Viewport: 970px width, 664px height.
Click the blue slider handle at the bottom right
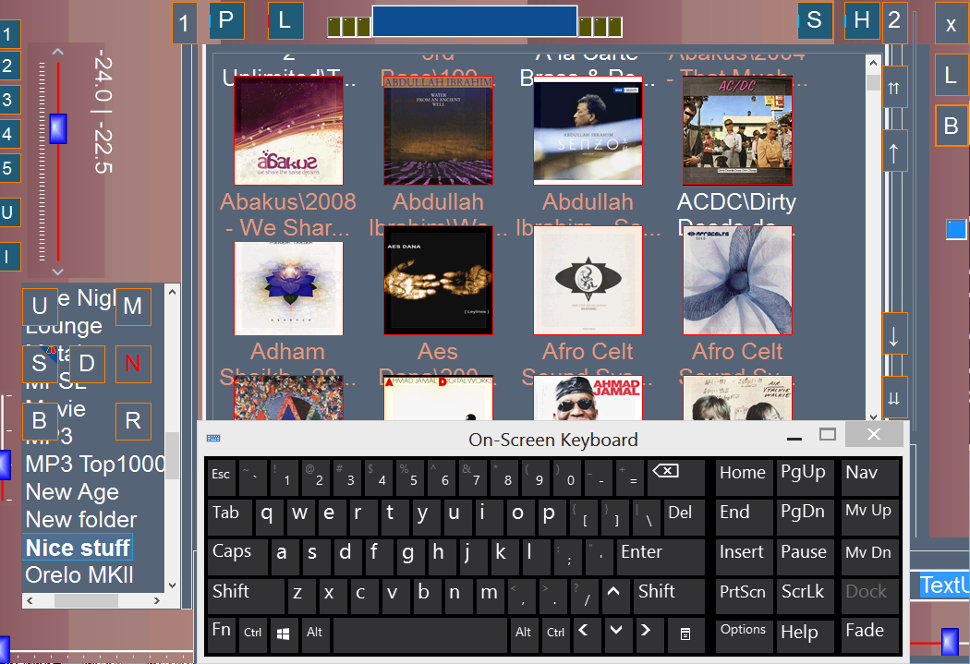coord(951,643)
